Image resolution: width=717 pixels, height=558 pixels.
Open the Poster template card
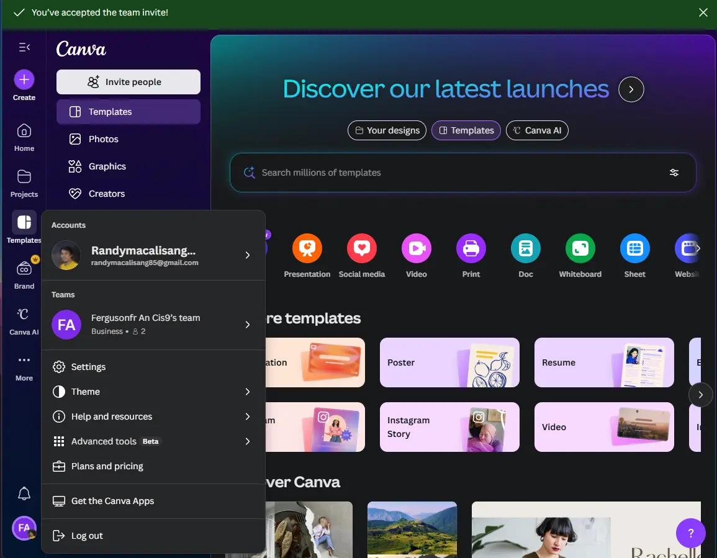pyautogui.click(x=449, y=362)
